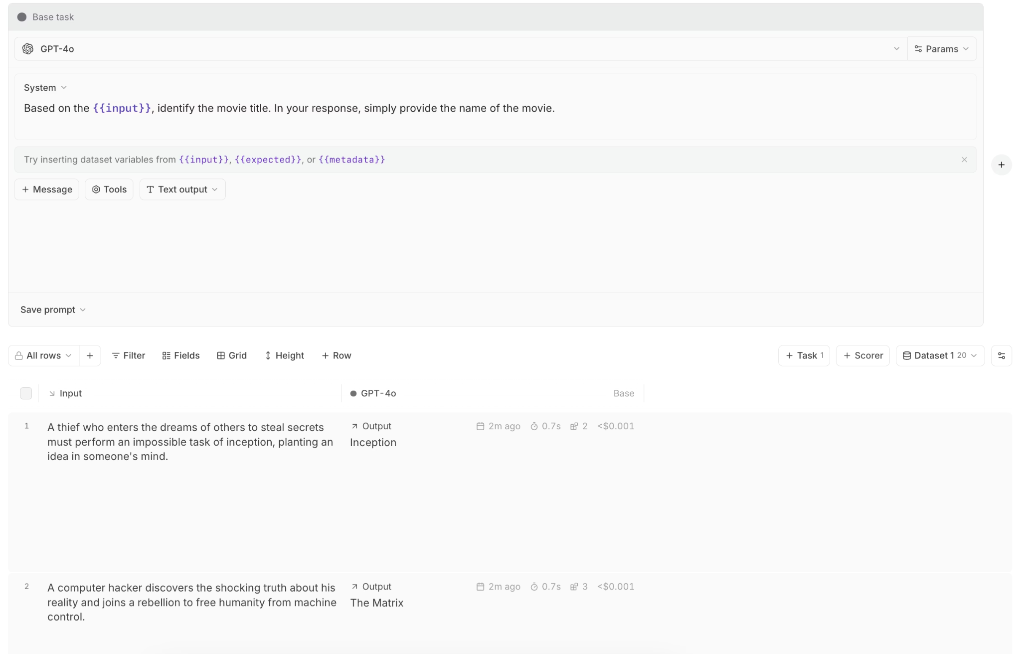Image resolution: width=1021 pixels, height=654 pixels.
Task: Add a new Row to the table
Action: click(337, 355)
